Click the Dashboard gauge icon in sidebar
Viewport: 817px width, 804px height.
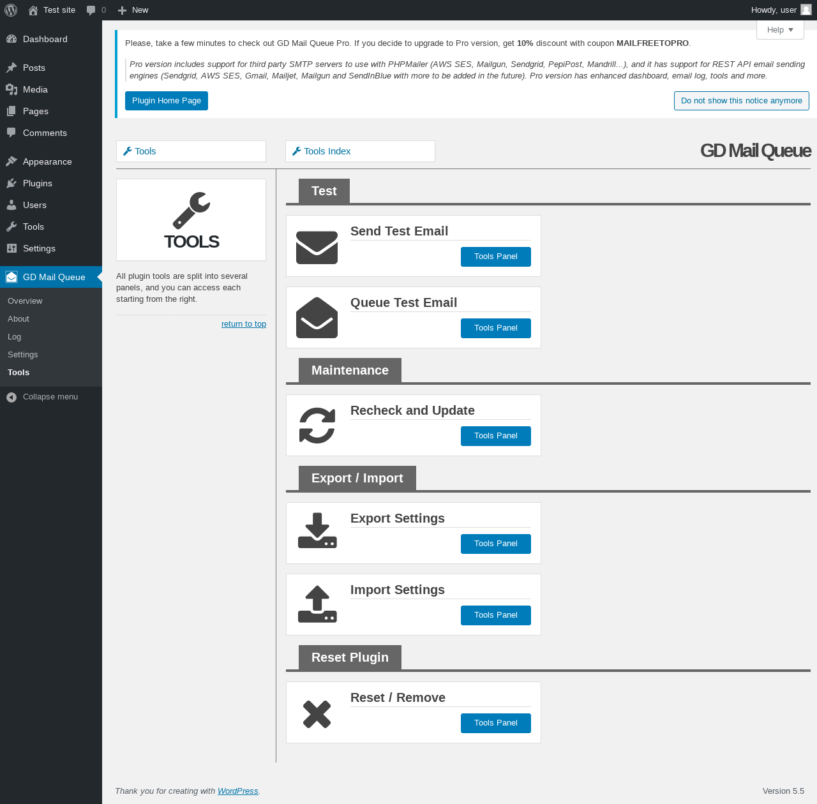coord(11,39)
